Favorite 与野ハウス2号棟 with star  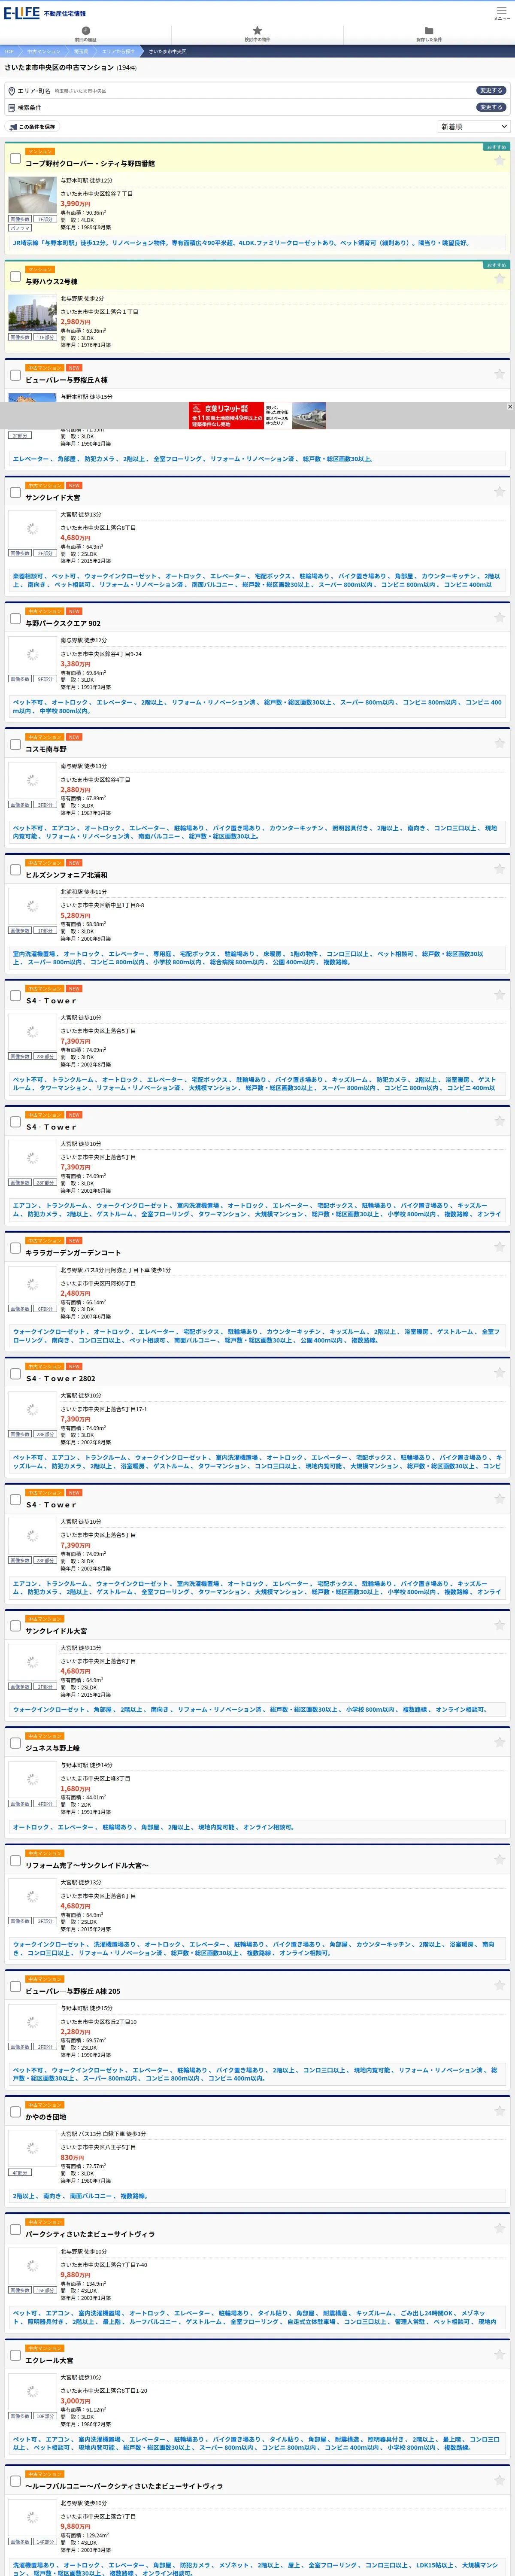(x=499, y=278)
